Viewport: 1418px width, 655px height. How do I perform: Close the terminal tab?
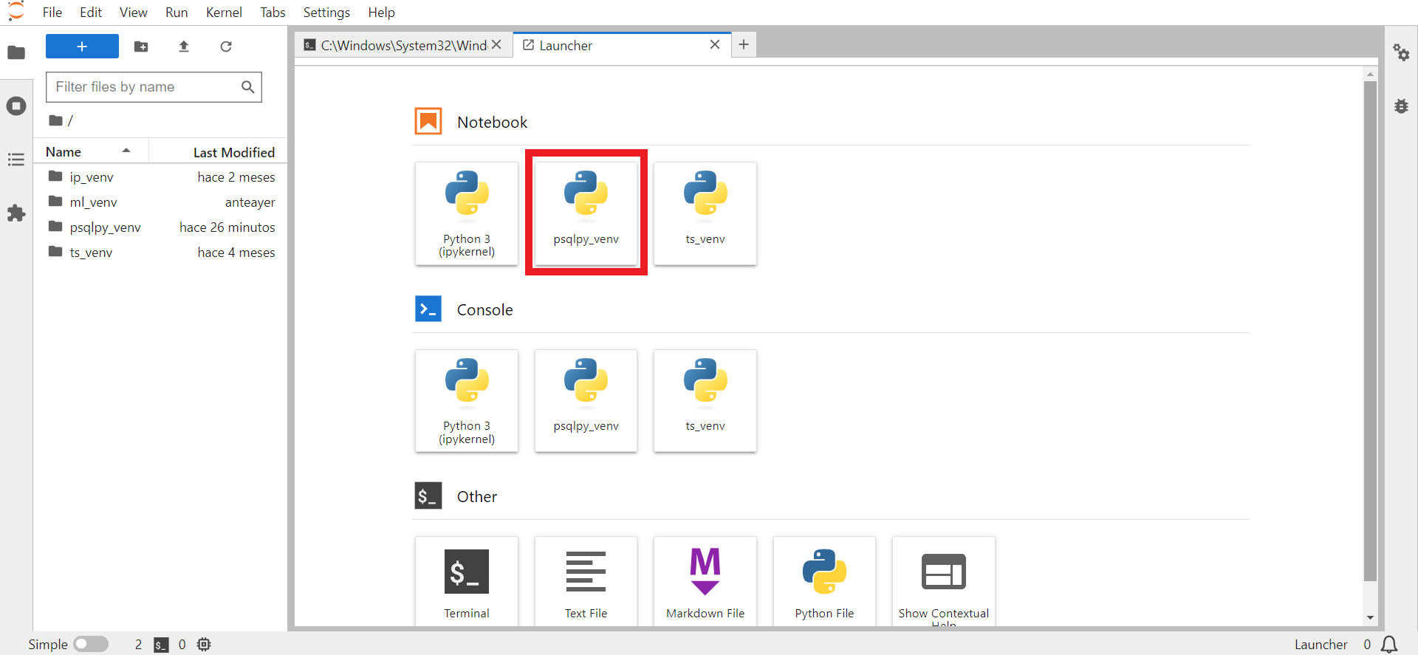click(496, 45)
